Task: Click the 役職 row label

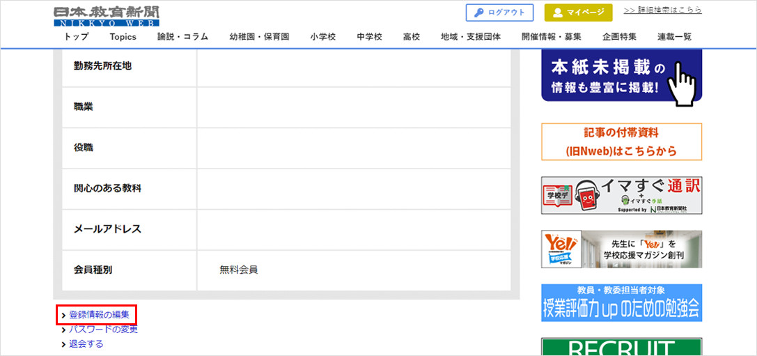Action: point(84,148)
